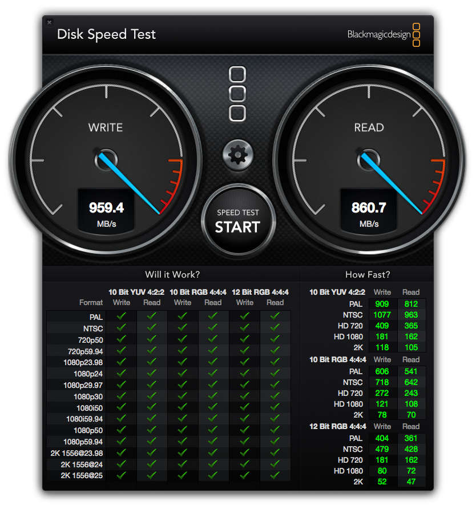Click the 272 HD 720 write value

[x=382, y=393]
